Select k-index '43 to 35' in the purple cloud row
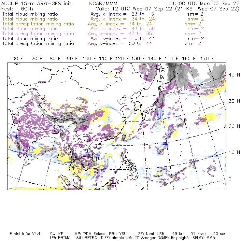 (x=143, y=29)
